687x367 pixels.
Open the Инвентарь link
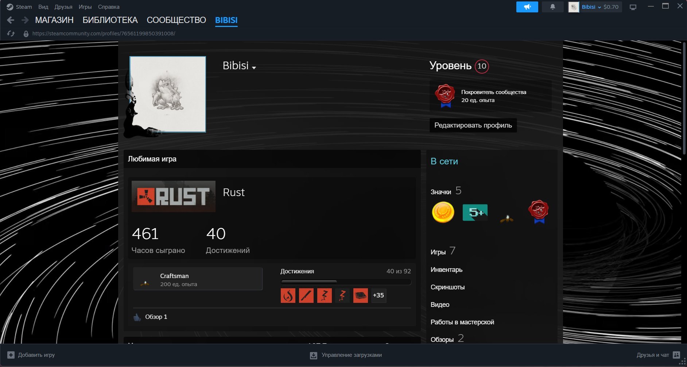click(446, 270)
